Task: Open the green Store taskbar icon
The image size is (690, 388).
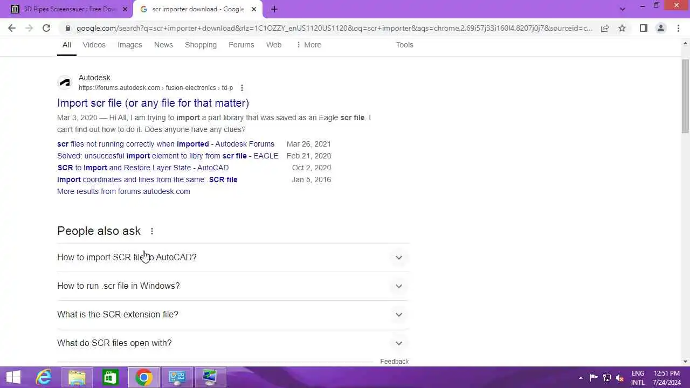Action: pyautogui.click(x=110, y=377)
